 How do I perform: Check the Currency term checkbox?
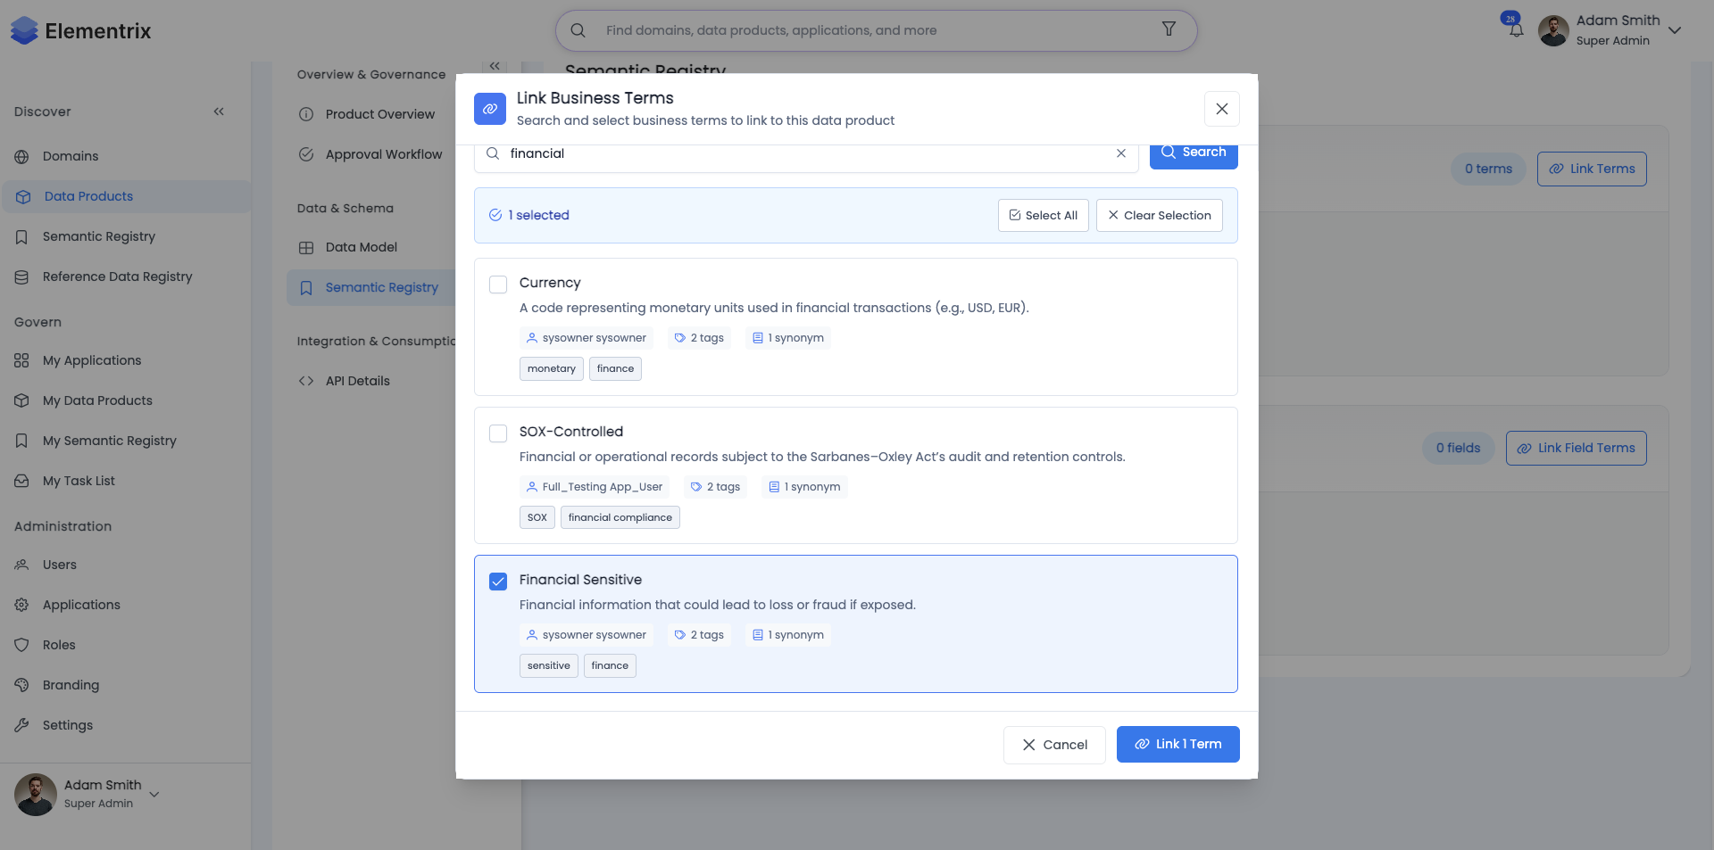pos(498,284)
